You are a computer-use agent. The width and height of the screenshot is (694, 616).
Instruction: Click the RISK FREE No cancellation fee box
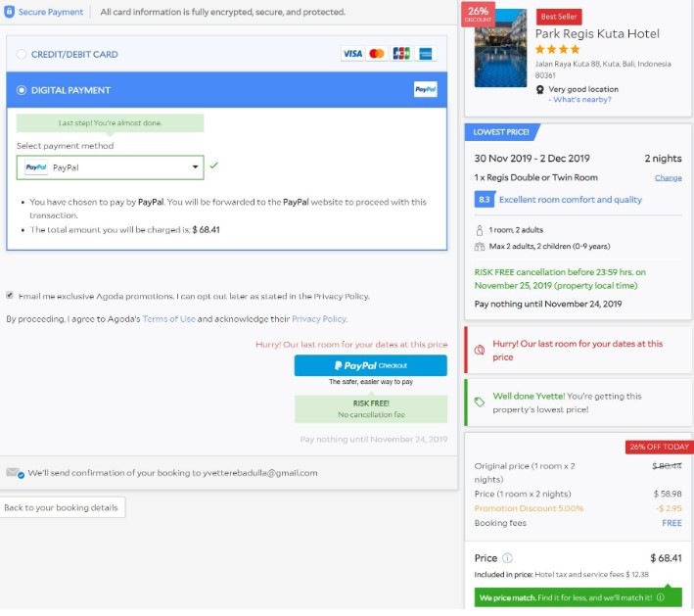pyautogui.click(x=371, y=409)
